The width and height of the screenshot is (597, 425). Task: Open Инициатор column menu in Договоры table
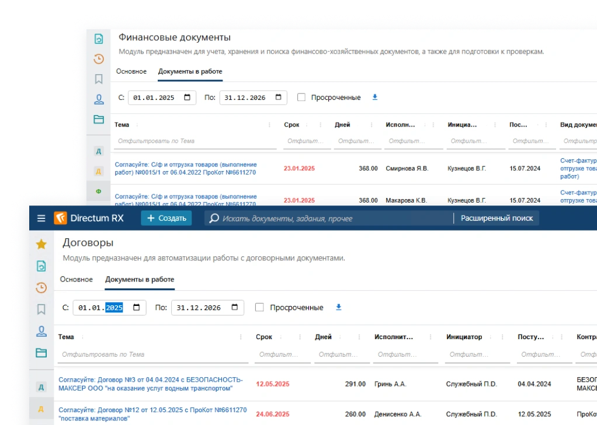pyautogui.click(x=502, y=337)
